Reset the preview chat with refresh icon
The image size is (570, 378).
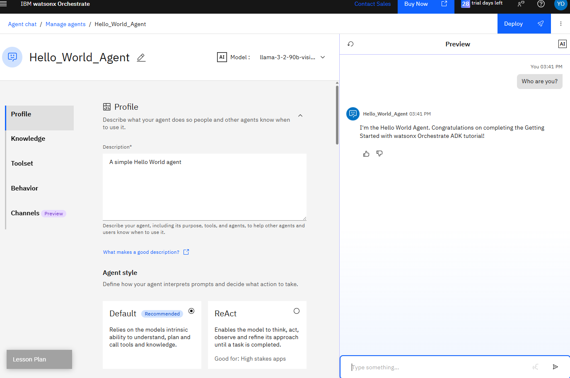click(x=350, y=44)
